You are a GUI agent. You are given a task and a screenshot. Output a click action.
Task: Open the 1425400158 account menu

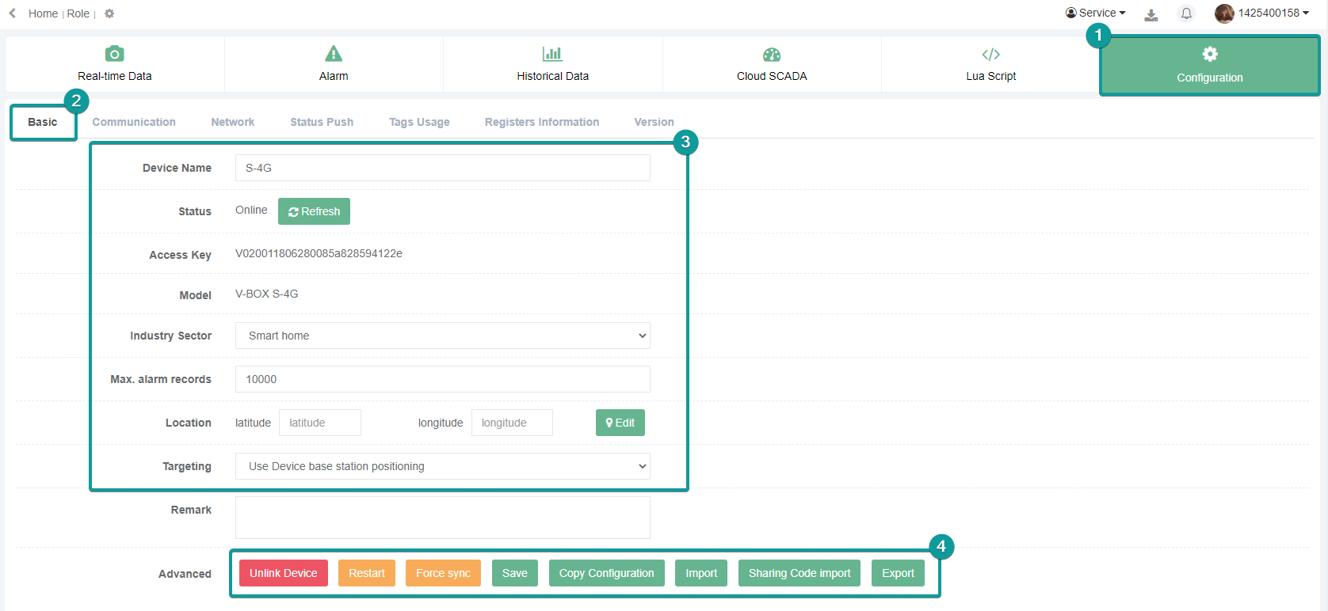coord(1262,13)
